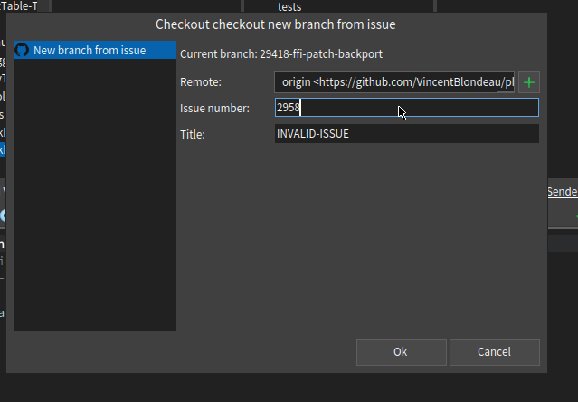
Task: Click the Senders link in the background window
Action: pyautogui.click(x=563, y=191)
